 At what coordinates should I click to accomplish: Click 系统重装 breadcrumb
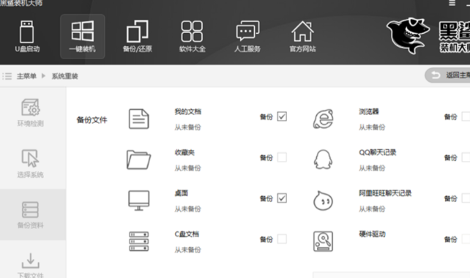point(64,76)
